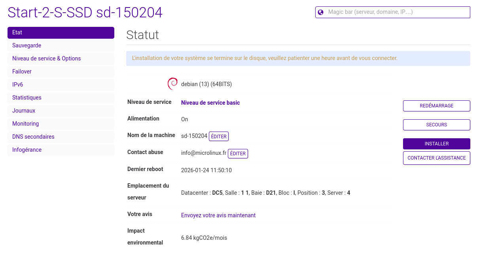
Task: Switch to the Monitoring section
Action: pyautogui.click(x=61, y=124)
